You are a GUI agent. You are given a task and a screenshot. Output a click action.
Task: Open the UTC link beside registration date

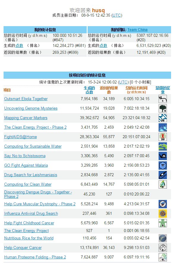[x=116, y=15]
